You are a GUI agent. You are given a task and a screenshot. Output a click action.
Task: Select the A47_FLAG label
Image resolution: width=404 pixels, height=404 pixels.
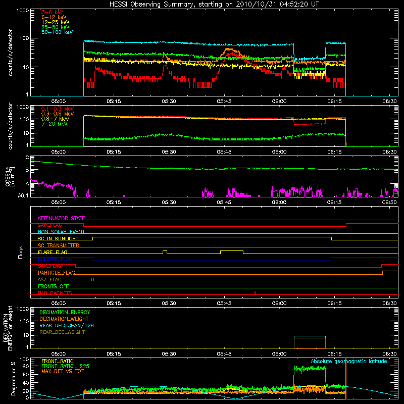[49, 279]
